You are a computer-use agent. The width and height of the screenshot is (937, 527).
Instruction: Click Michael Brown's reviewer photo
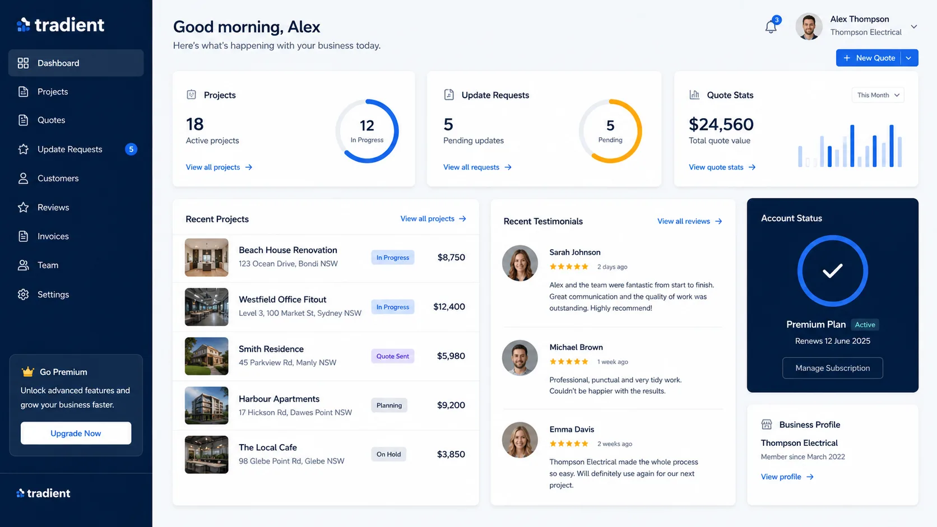[x=520, y=357]
